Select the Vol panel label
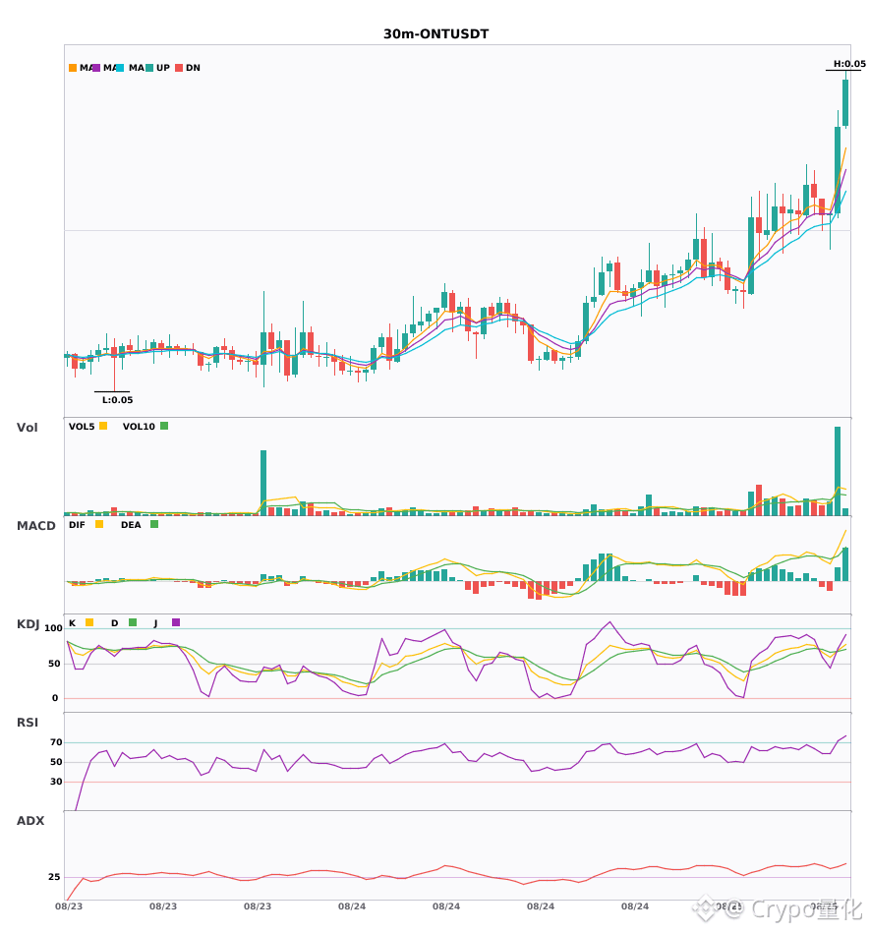The height and width of the screenshot is (934, 870). point(27,427)
